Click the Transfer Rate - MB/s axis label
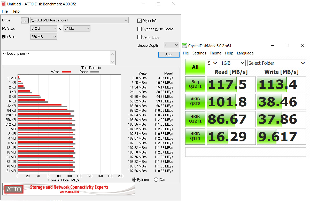 coord(63,180)
